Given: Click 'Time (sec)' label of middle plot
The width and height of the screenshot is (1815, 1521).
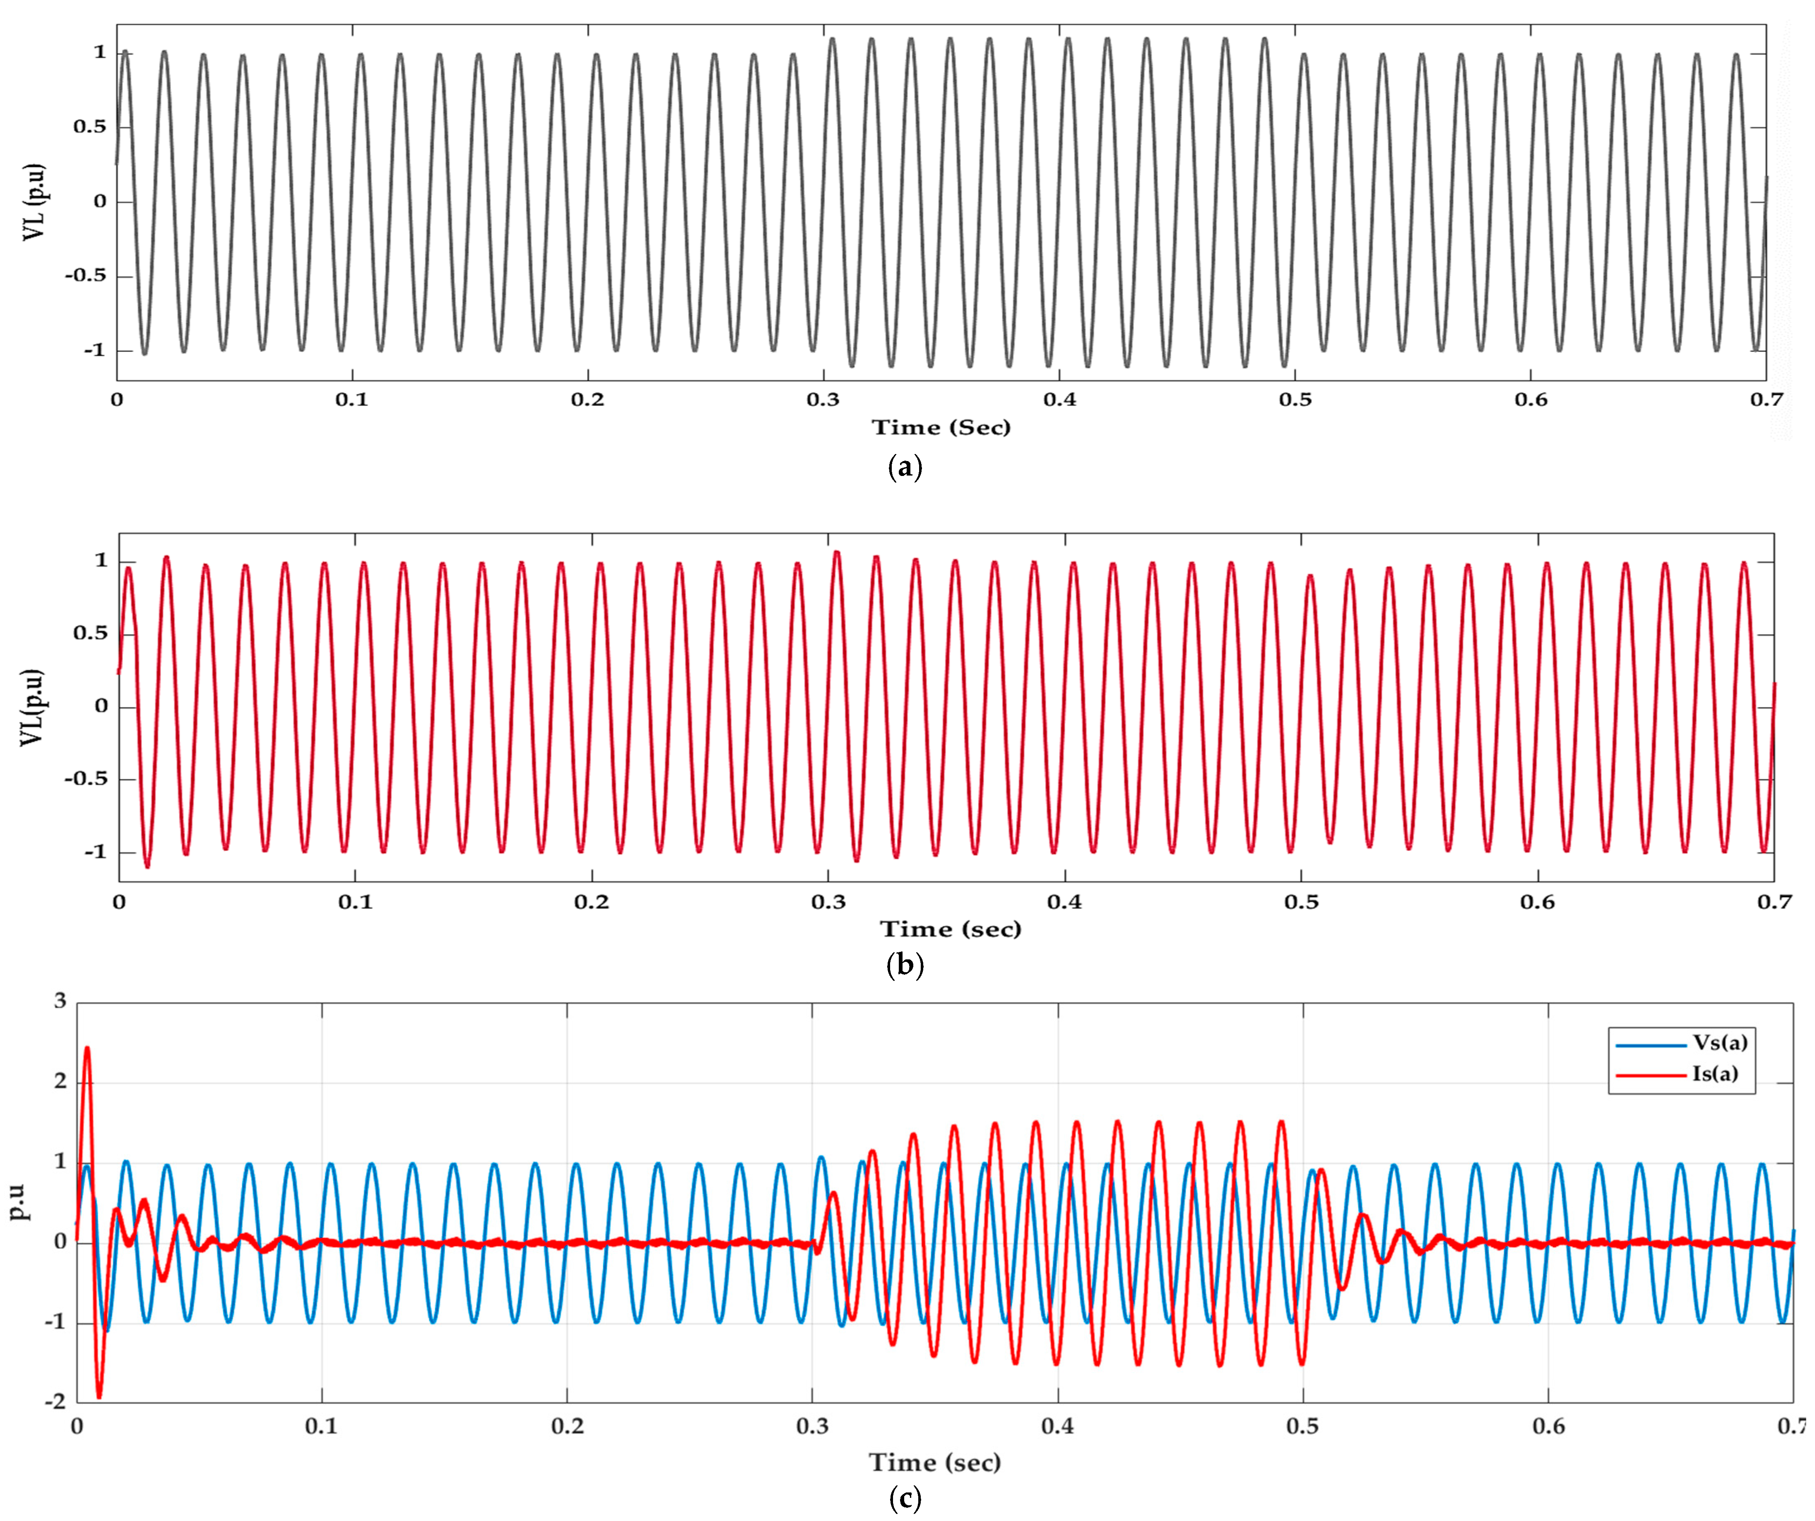Looking at the screenshot, I should pyautogui.click(x=950, y=930).
